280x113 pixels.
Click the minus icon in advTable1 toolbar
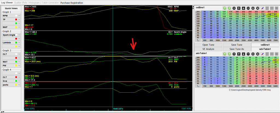247,54
